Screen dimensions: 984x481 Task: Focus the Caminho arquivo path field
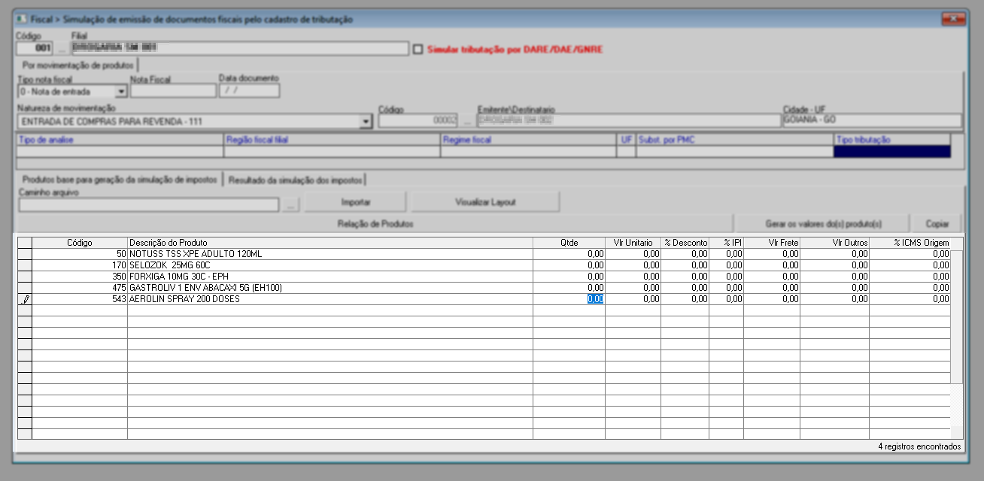[x=149, y=204]
